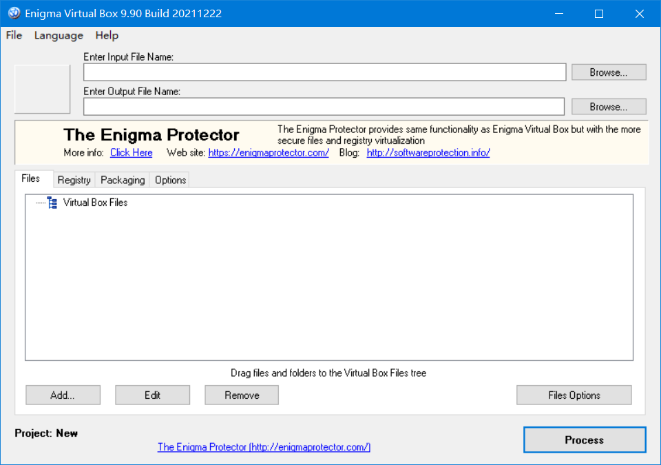Open the softwareprotection.info blog link

click(x=428, y=153)
